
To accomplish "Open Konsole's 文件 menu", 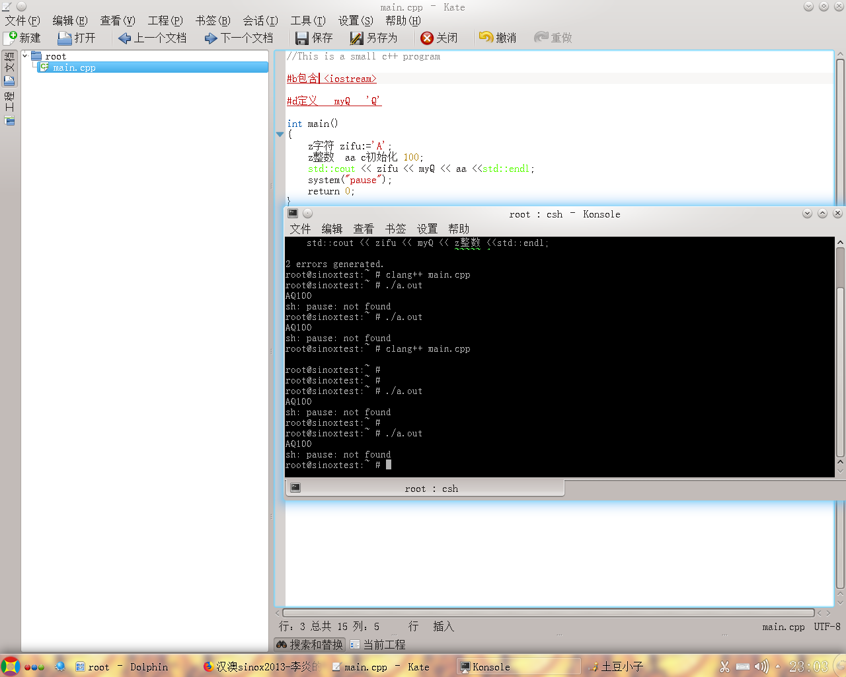I will [x=300, y=229].
